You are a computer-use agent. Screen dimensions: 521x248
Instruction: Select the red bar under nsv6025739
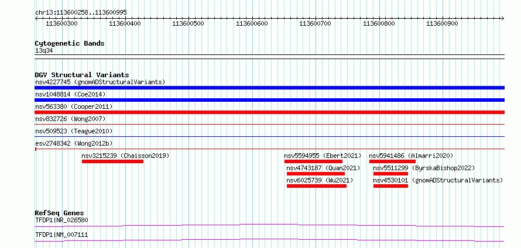point(317,186)
